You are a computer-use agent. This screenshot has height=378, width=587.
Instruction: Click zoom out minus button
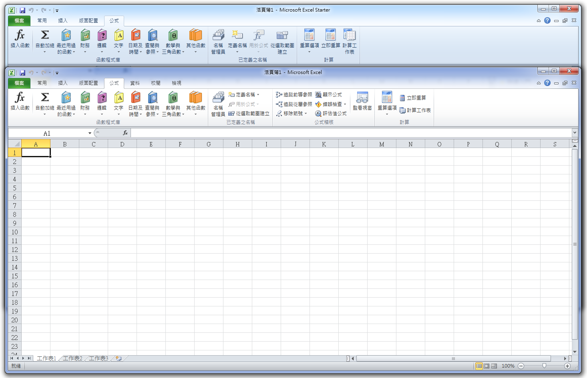[521, 366]
